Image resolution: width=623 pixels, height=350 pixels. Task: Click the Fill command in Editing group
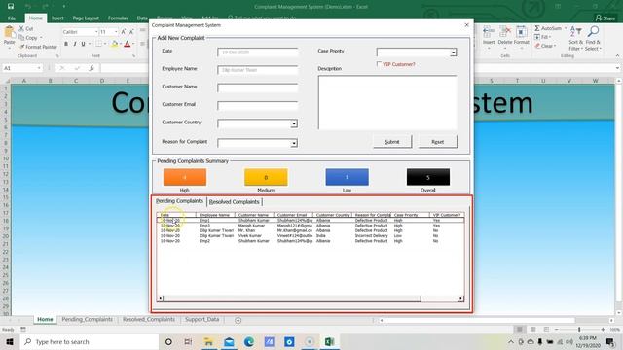coord(542,37)
